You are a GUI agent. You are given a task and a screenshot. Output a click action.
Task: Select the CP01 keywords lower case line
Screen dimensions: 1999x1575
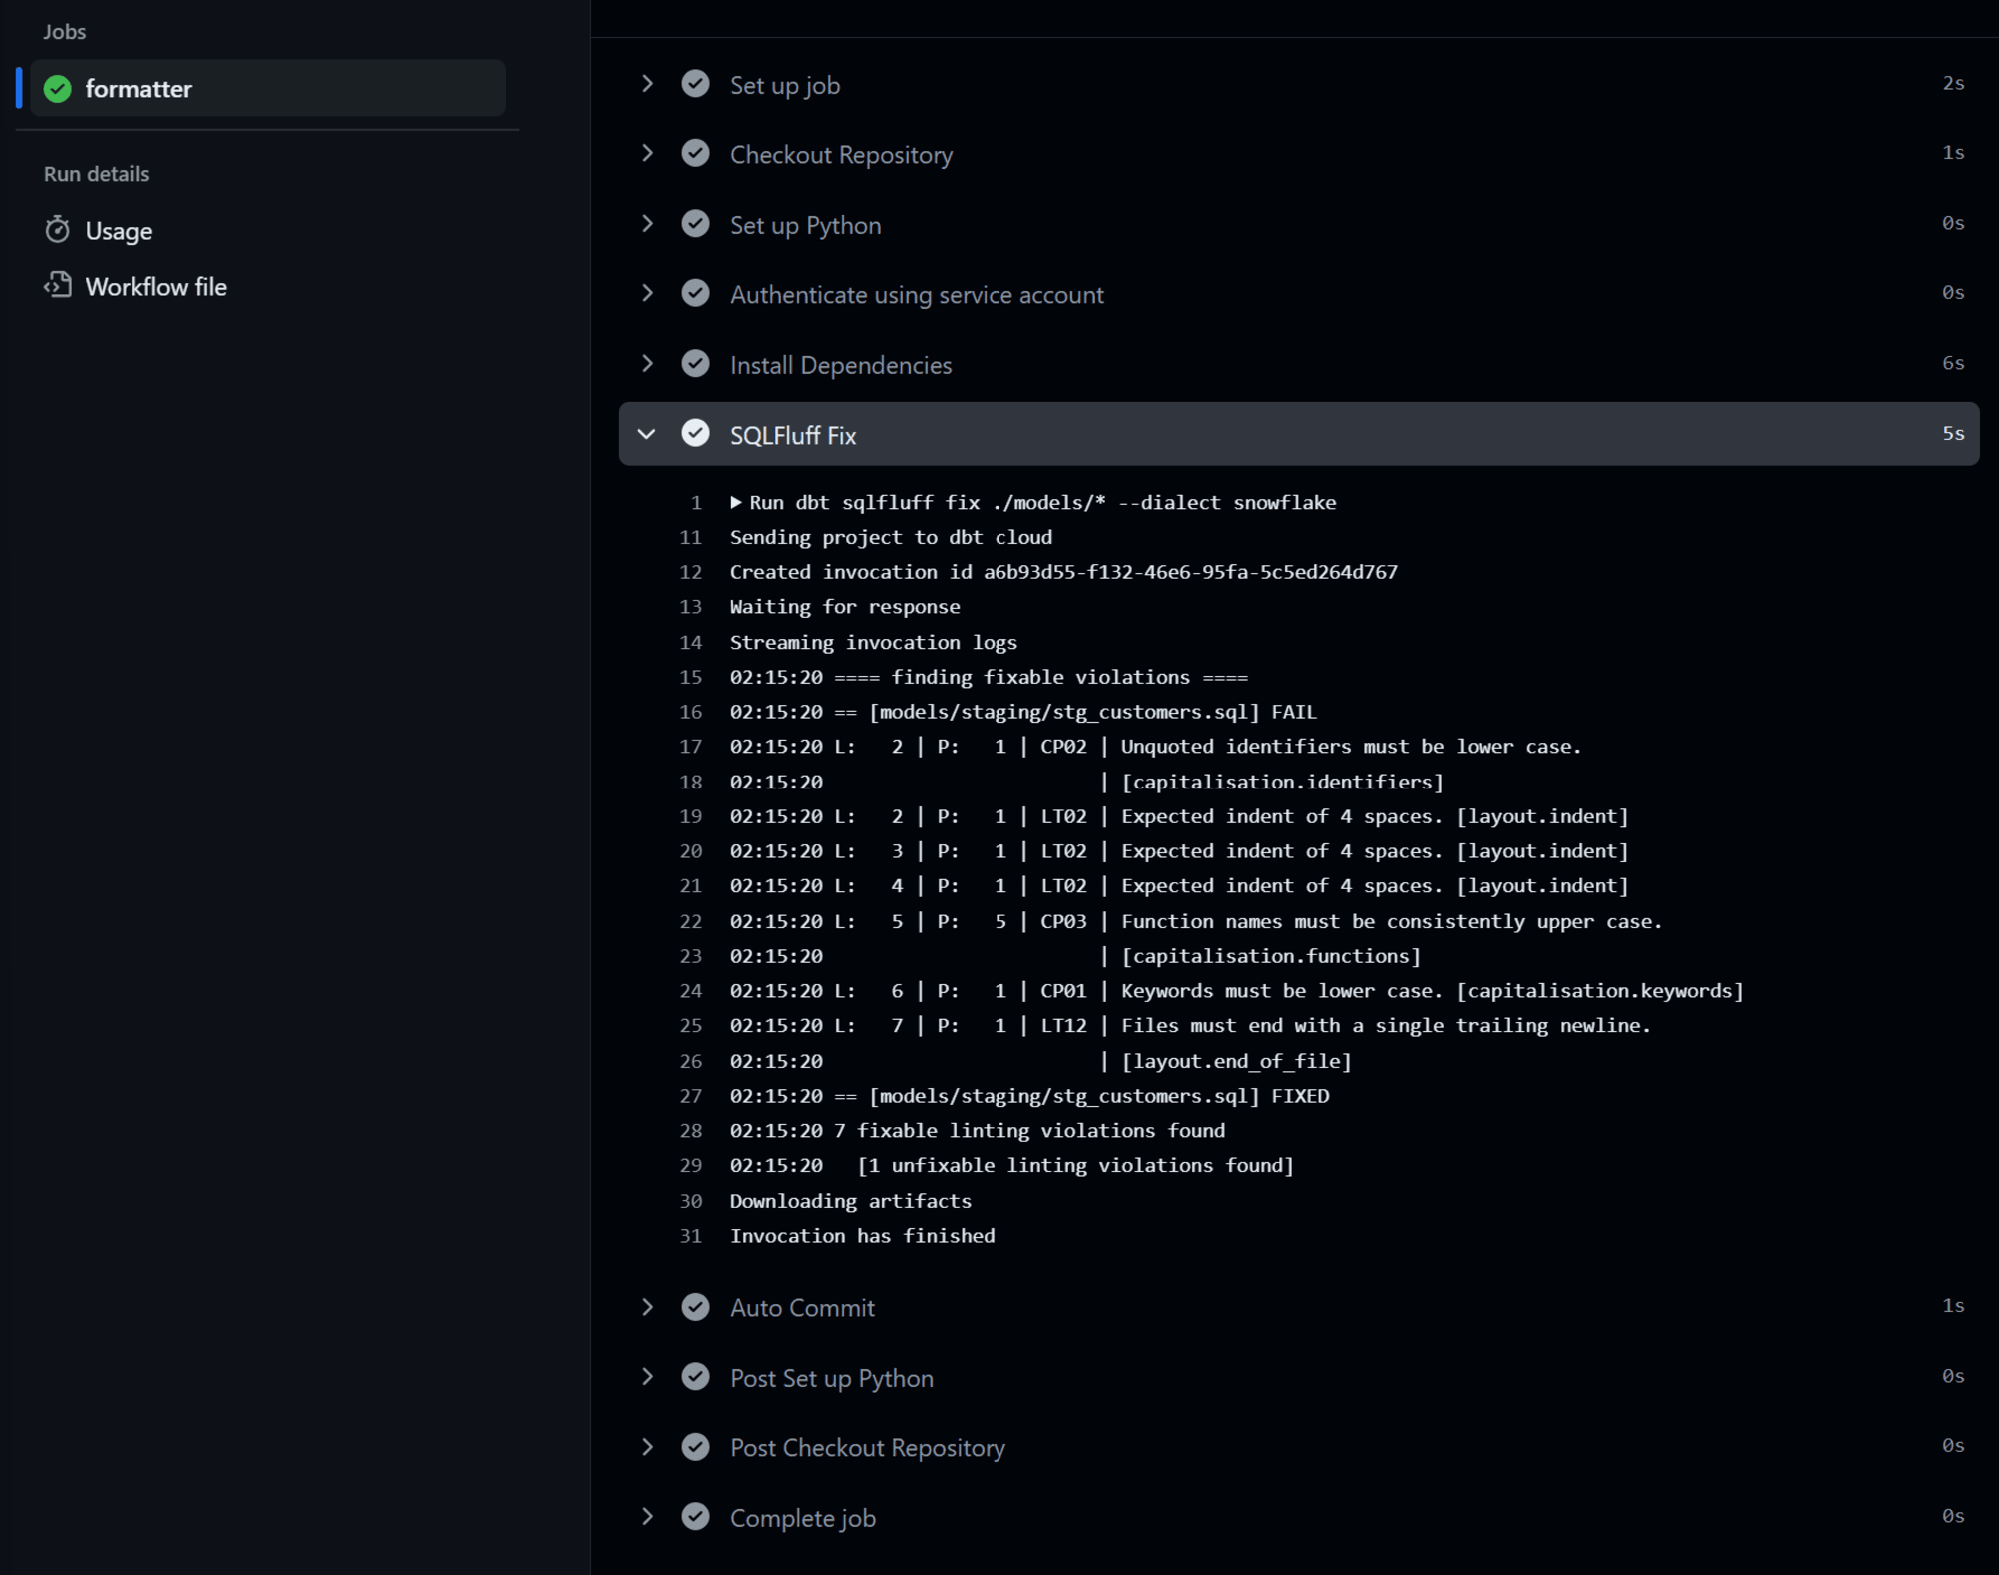click(1236, 991)
